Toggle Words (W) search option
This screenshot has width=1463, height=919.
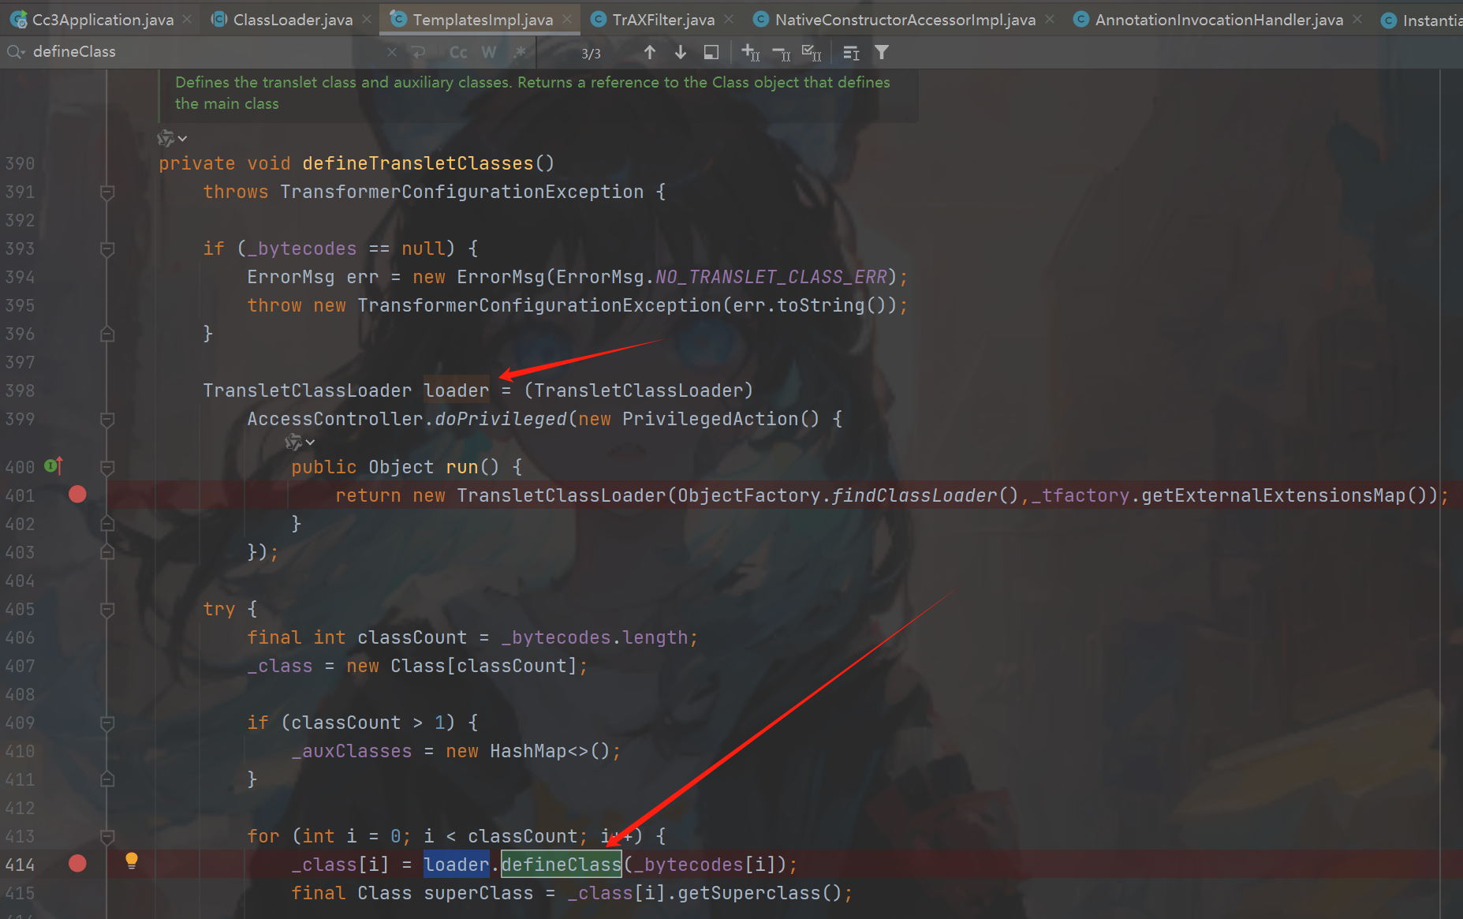coord(489,52)
